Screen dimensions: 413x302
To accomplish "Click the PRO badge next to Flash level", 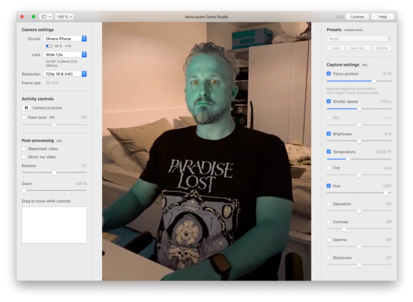I will pyautogui.click(x=52, y=118).
